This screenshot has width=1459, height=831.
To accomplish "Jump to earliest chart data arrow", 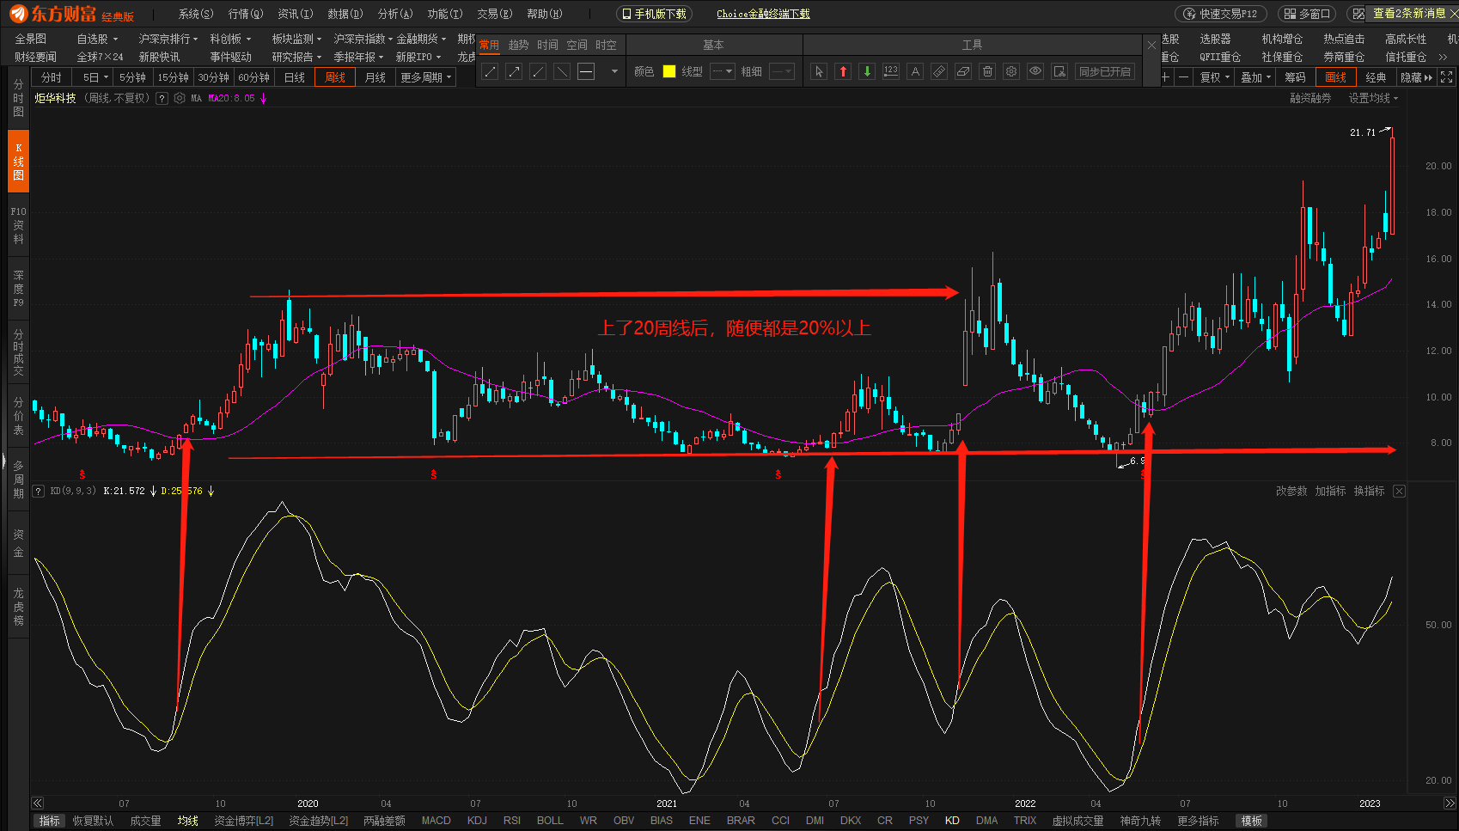I will coord(37,803).
